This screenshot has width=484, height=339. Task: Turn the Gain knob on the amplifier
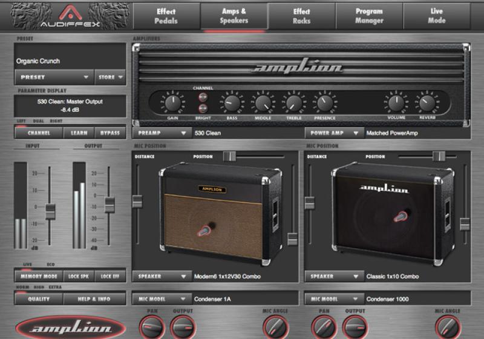coord(172,104)
